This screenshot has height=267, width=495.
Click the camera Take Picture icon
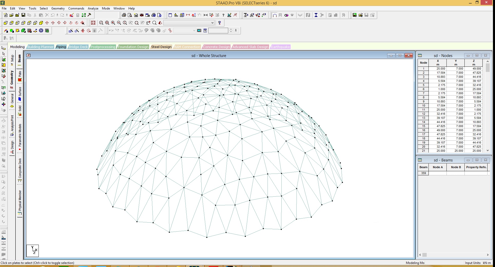click(141, 15)
